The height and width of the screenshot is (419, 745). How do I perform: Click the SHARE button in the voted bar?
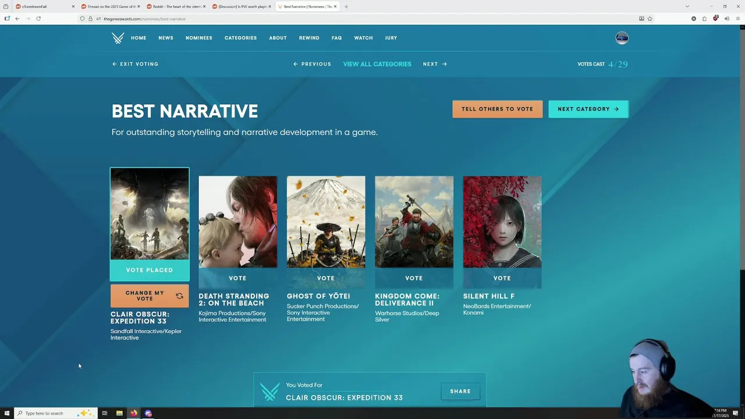pyautogui.click(x=460, y=392)
